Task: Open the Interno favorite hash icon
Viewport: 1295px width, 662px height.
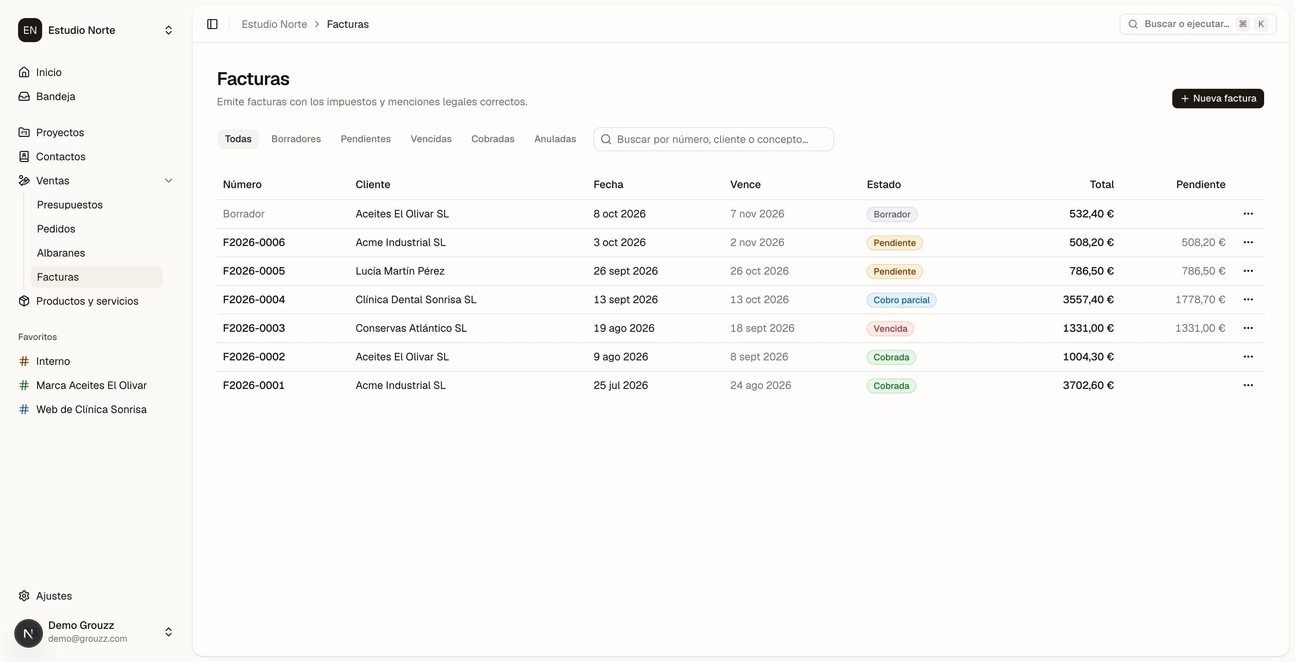Action: tap(24, 361)
